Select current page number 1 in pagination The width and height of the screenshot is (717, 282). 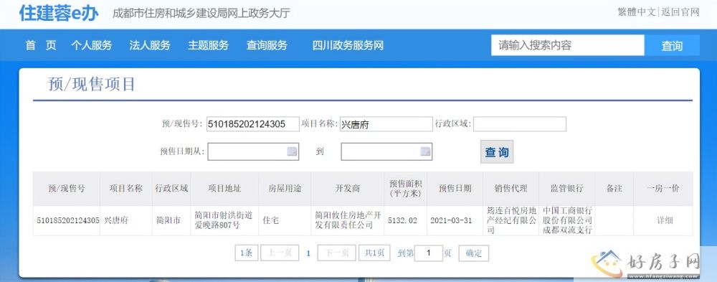pyautogui.click(x=308, y=253)
